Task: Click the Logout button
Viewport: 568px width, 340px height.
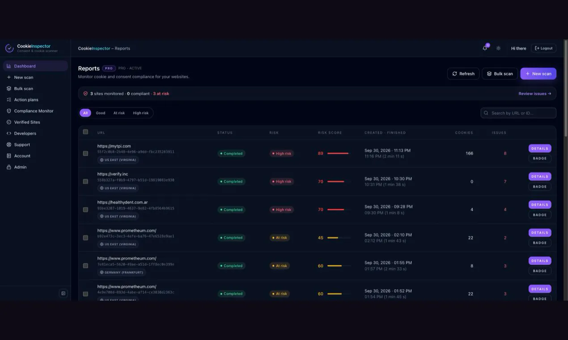Action: (544, 48)
